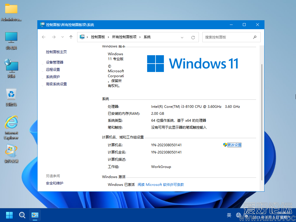The width and height of the screenshot is (296, 222).
Task: Click the search magnifier icon
Action: (x=255, y=37)
